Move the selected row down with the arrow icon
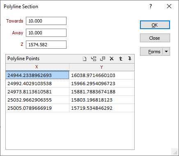The width and height of the screenshot is (179, 156). pyautogui.click(x=130, y=59)
